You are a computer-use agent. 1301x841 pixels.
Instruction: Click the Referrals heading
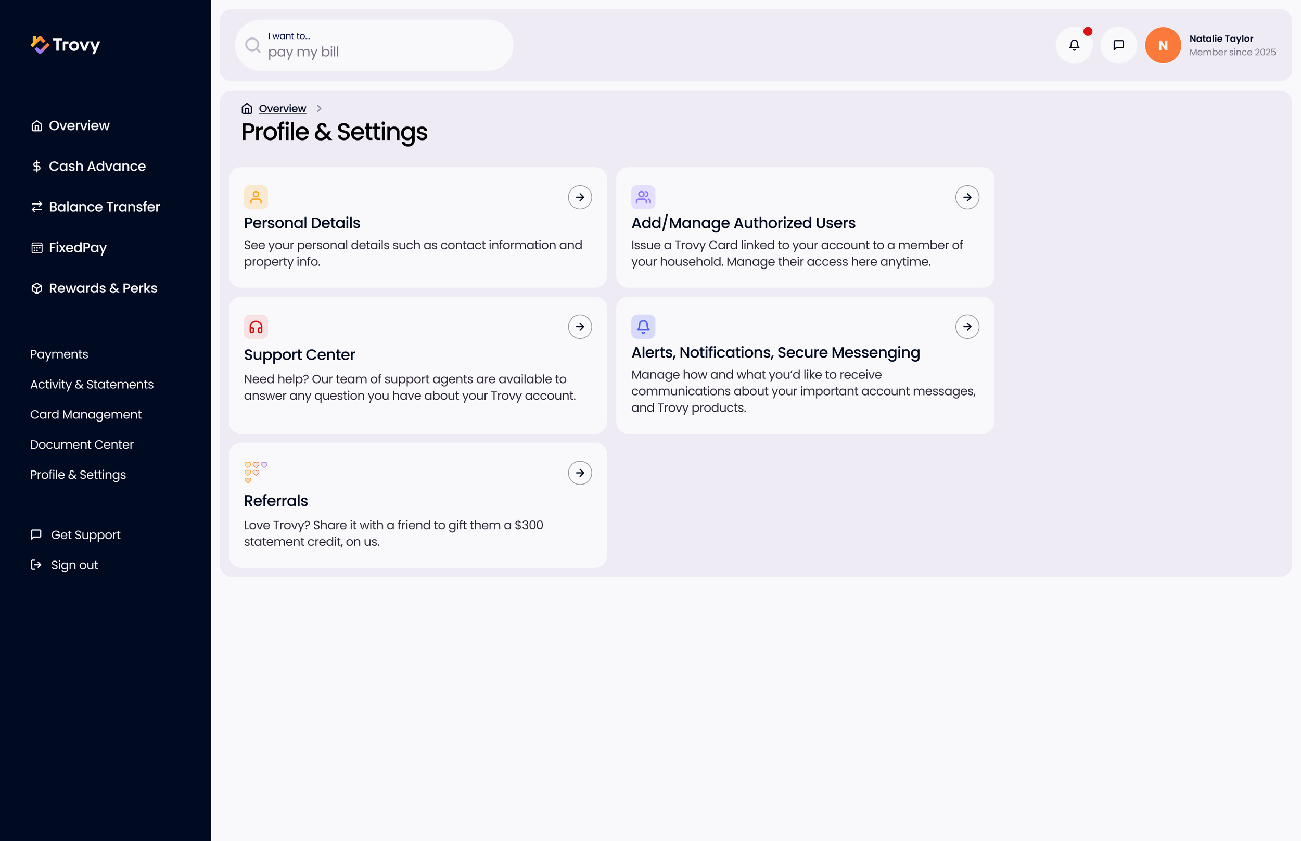tap(276, 501)
